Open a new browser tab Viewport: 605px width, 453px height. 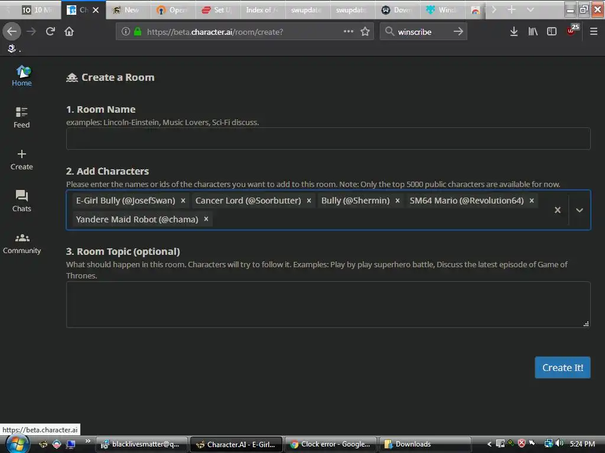point(512,9)
